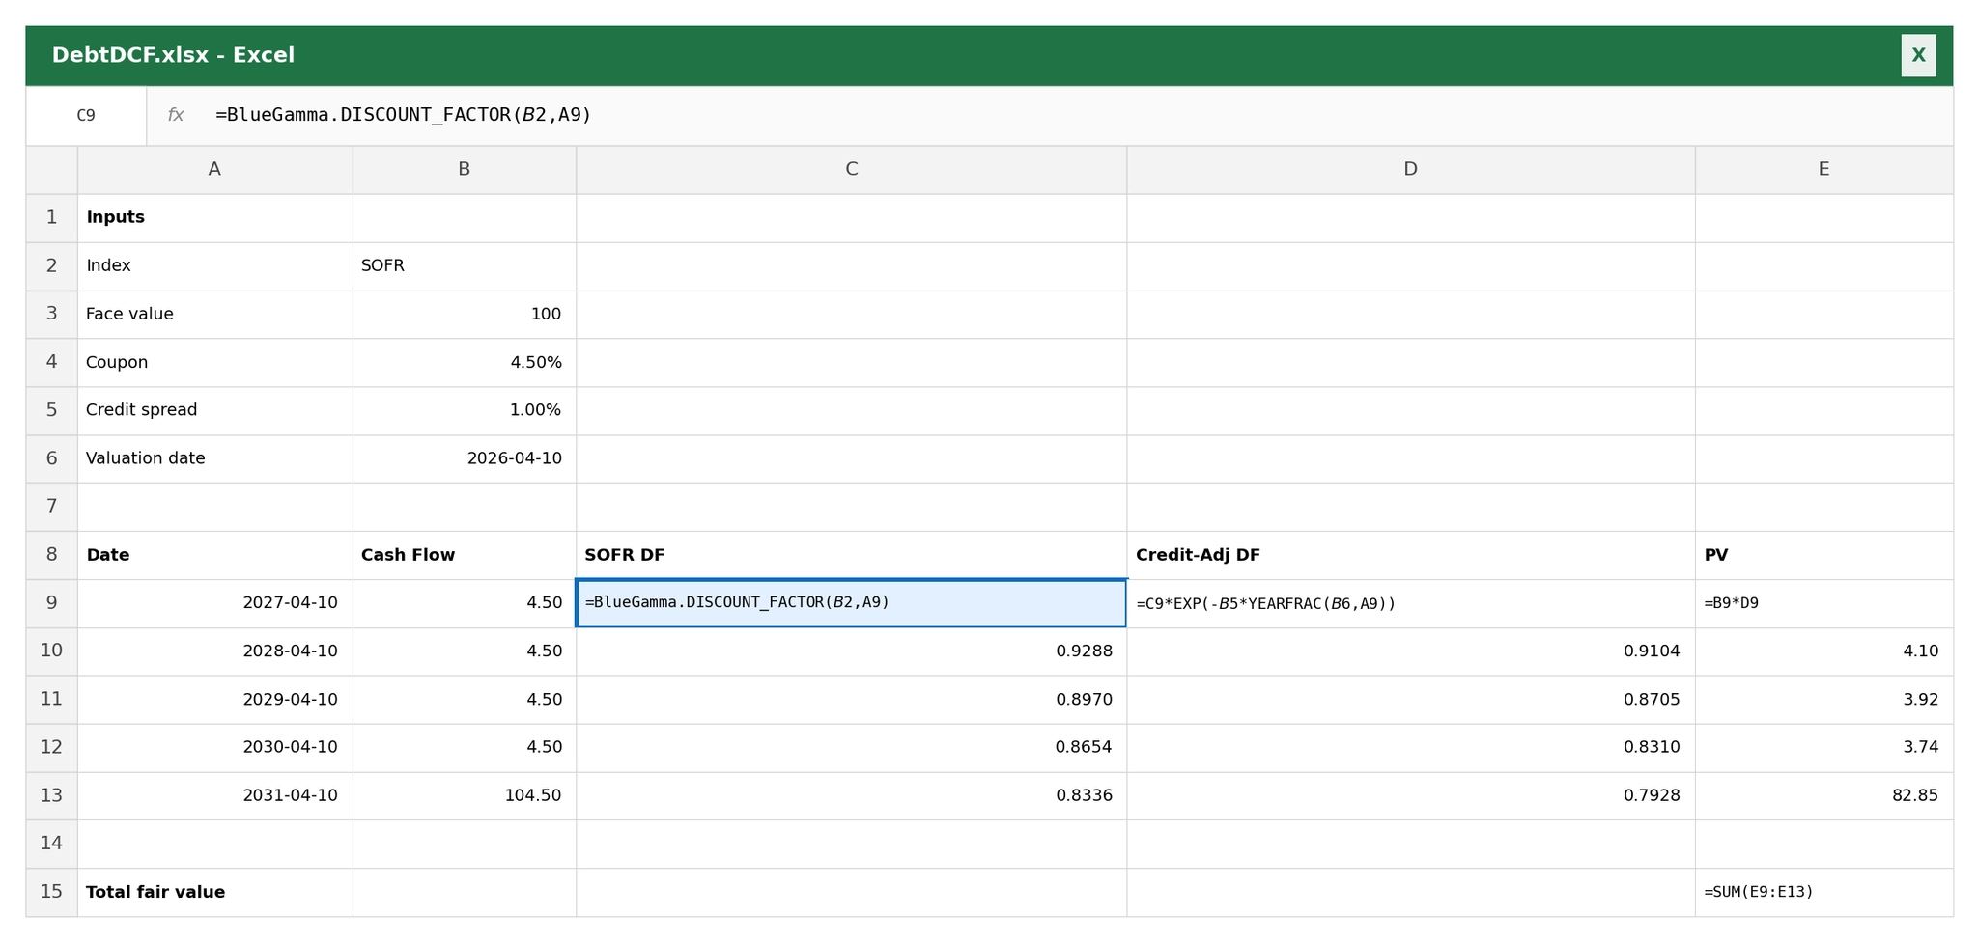
Task: Click the Cash Flow heading cell
Action: pyautogui.click(x=465, y=555)
